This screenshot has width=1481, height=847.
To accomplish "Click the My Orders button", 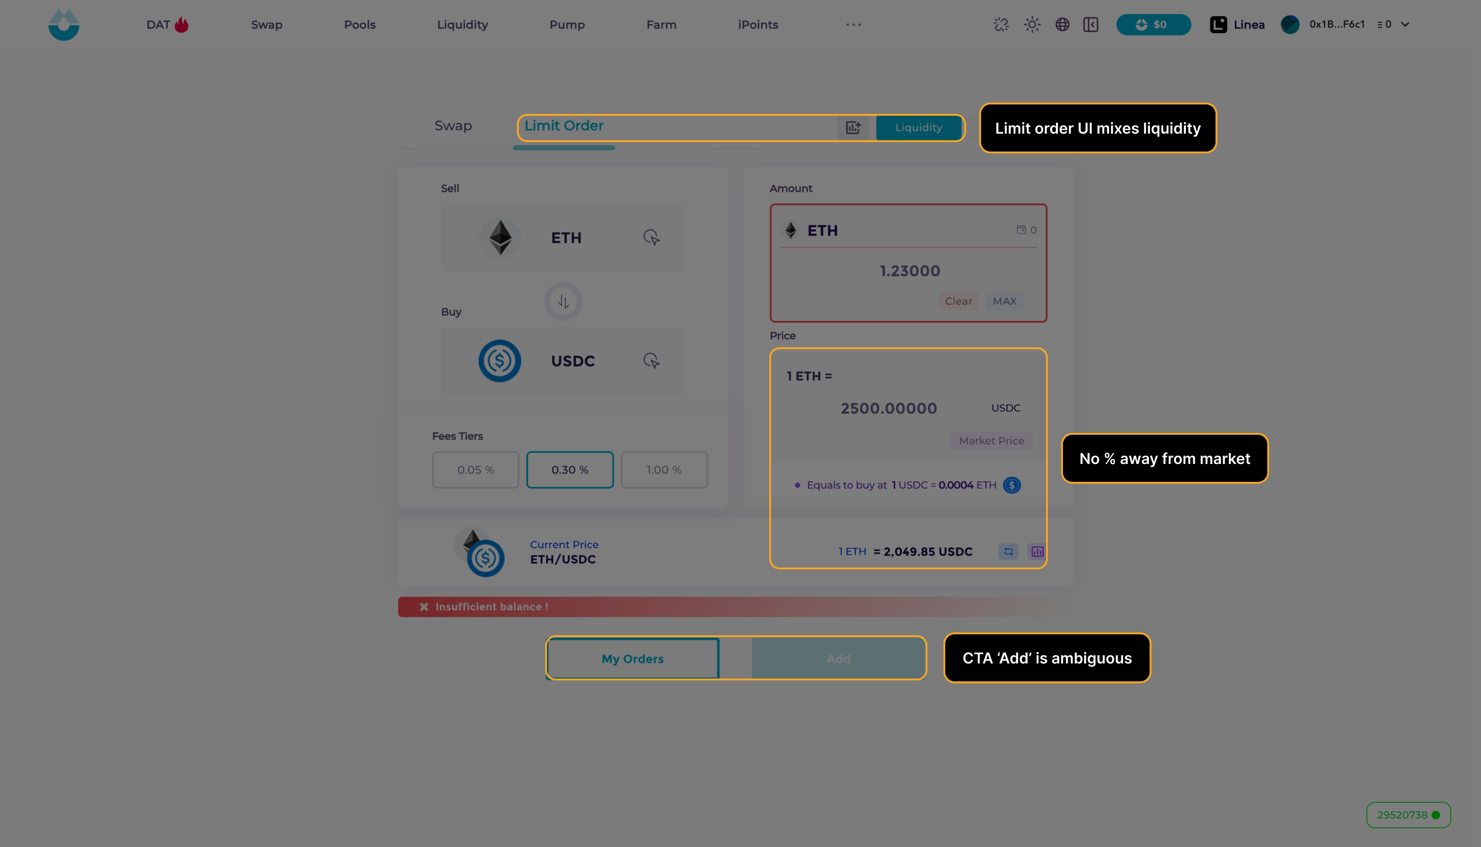I will pyautogui.click(x=633, y=658).
